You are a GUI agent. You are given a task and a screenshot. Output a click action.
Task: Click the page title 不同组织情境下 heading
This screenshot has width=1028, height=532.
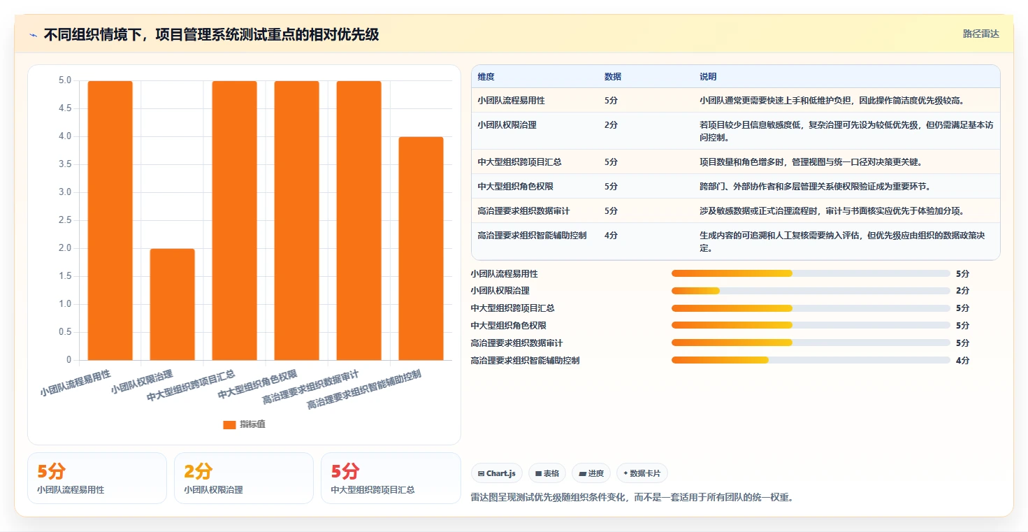tap(211, 34)
